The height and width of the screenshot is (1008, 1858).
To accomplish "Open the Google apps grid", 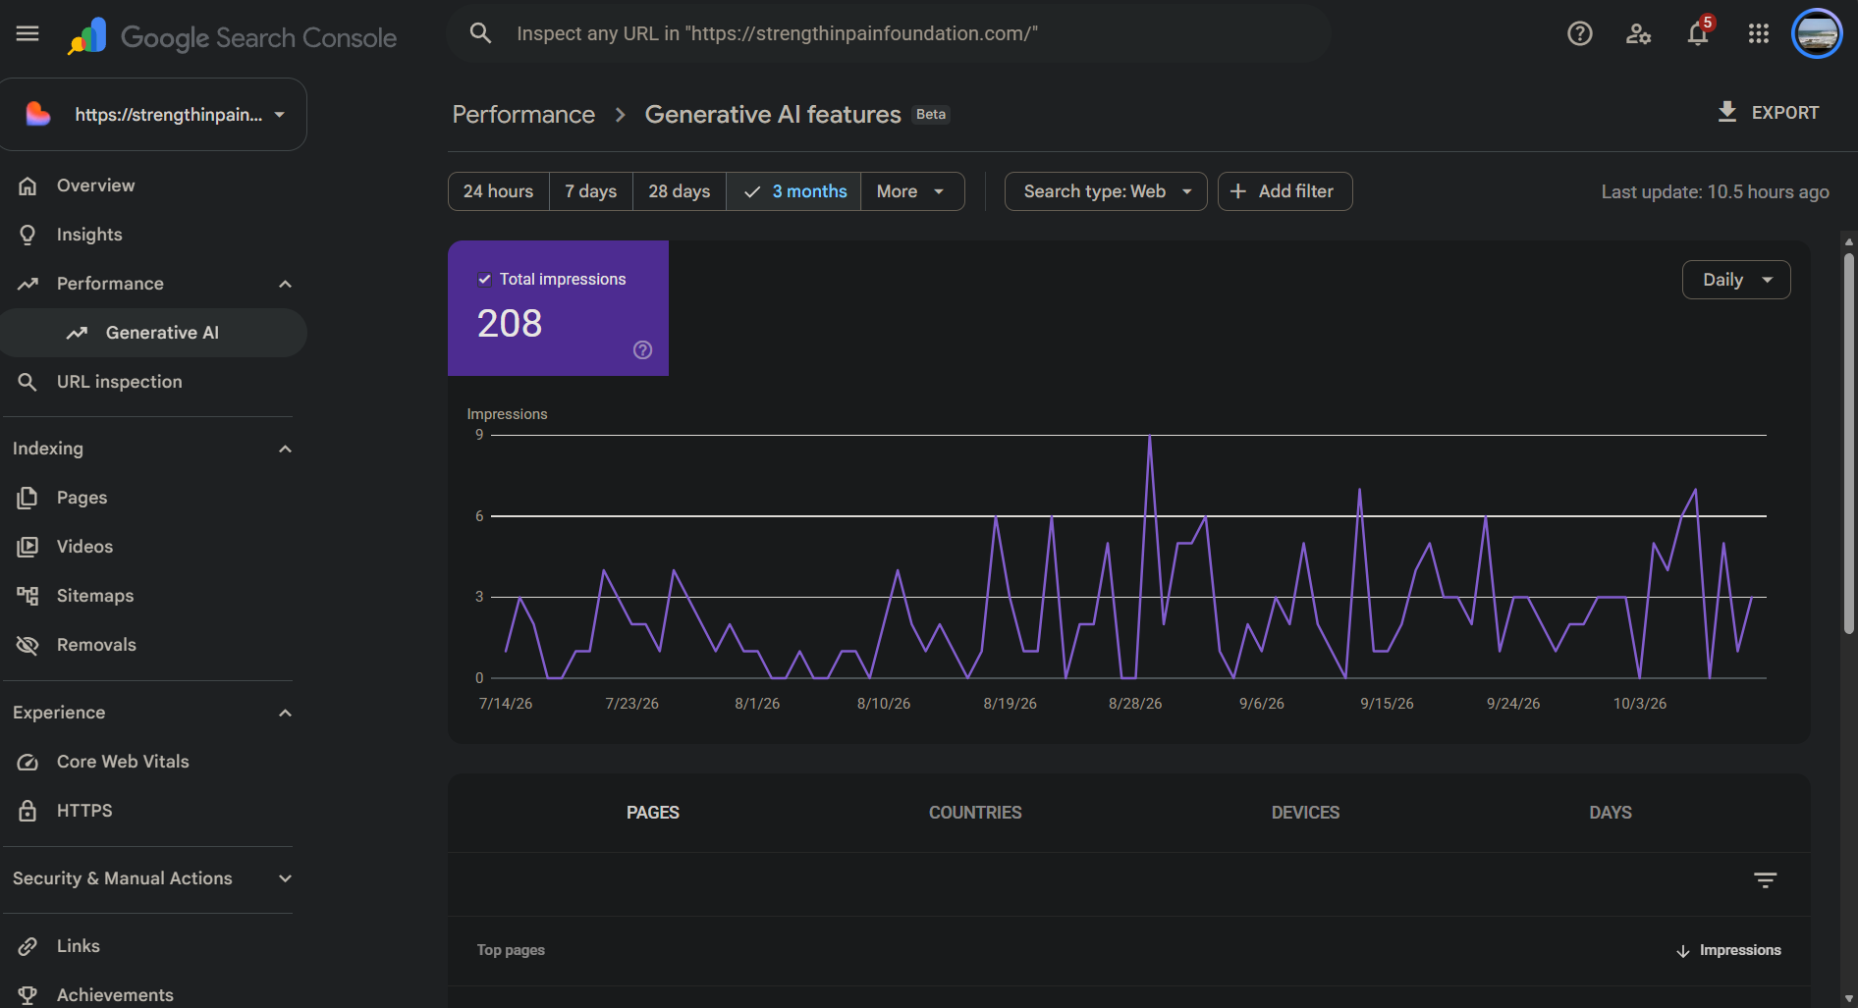I will [1758, 34].
